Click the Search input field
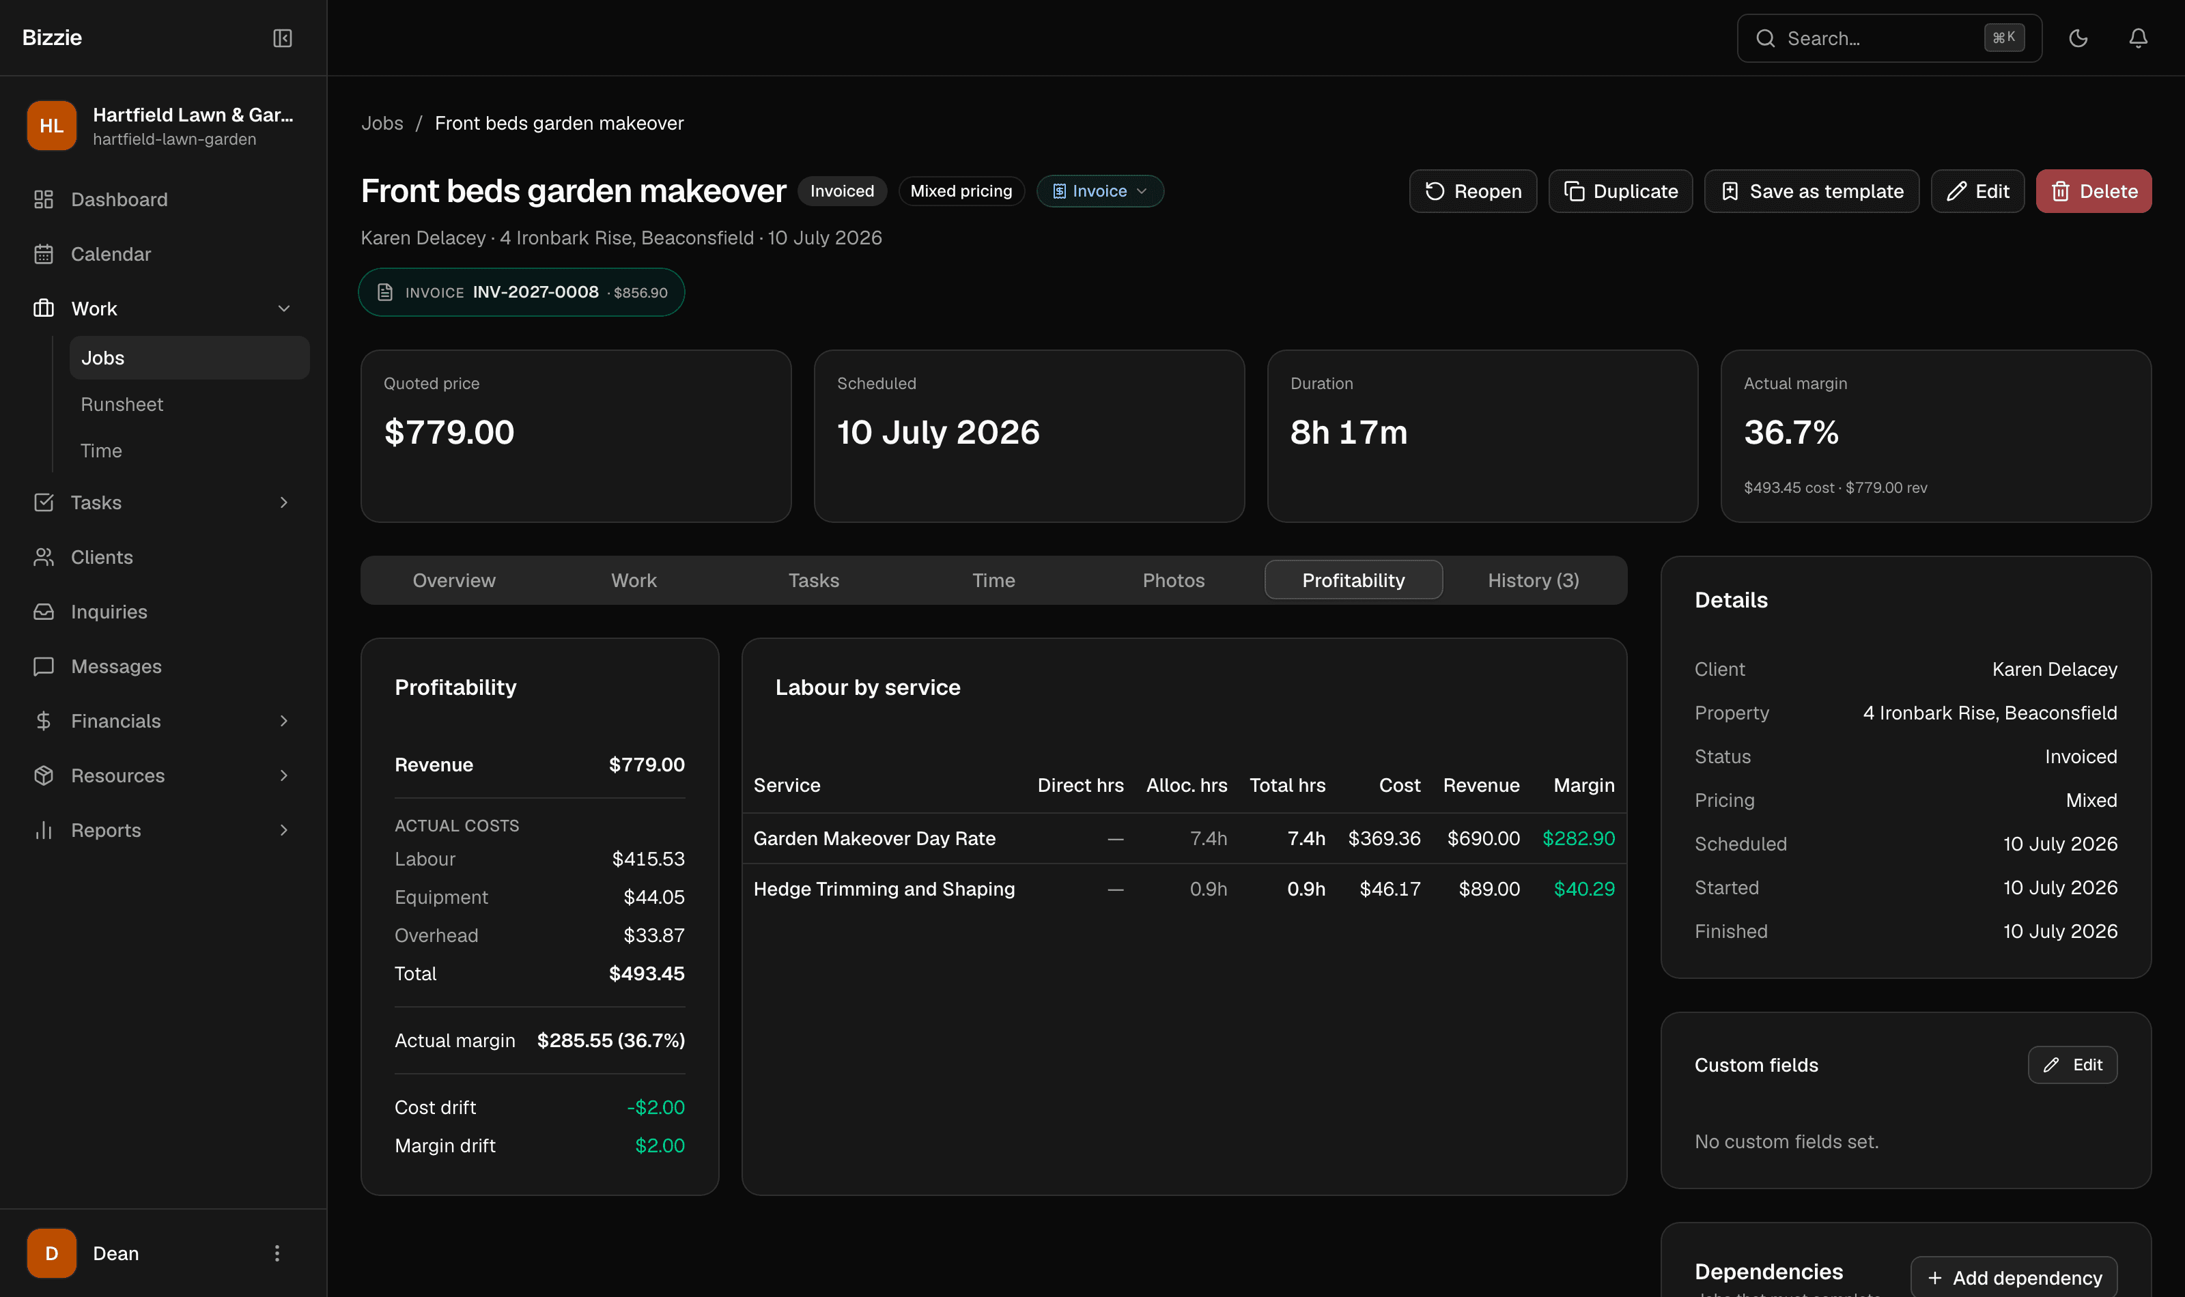This screenshot has width=2185, height=1297. 1889,38
